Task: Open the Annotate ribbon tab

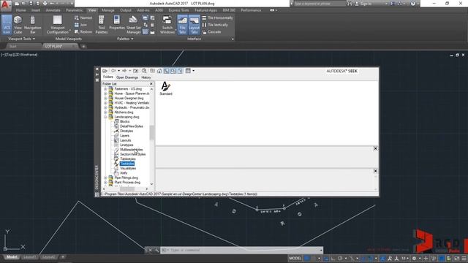Action: (53, 10)
